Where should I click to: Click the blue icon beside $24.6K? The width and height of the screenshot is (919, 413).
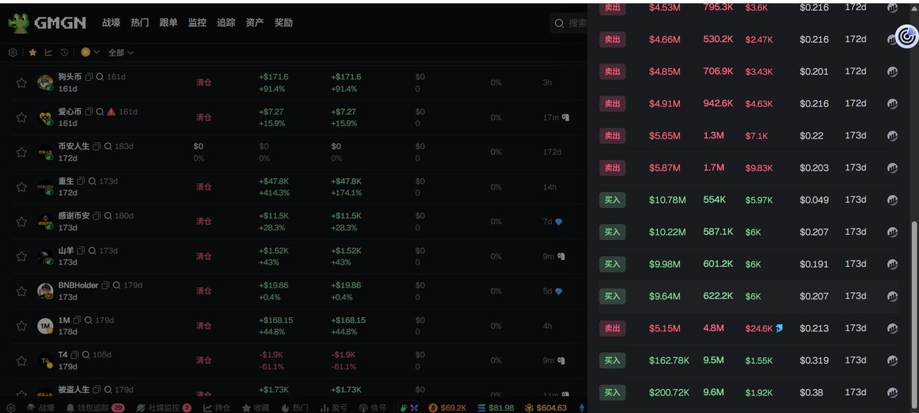click(x=780, y=328)
